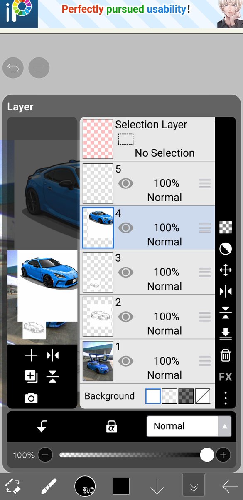
Task: Set background to light checkered transparency
Action: [x=169, y=396]
